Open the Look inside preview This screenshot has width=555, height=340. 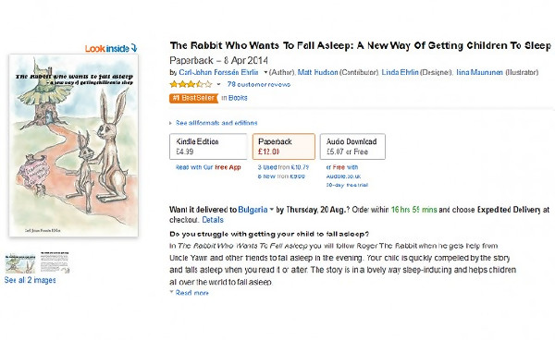(x=111, y=48)
